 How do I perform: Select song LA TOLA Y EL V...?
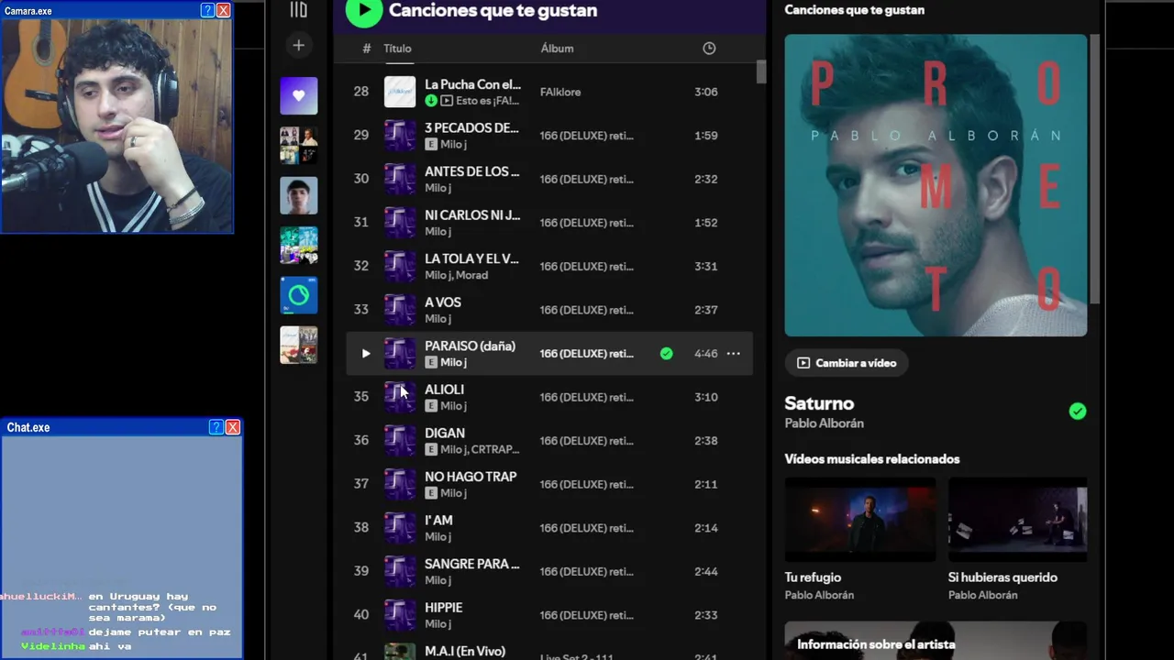(x=471, y=258)
